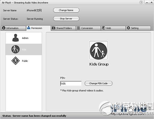Minimize the Air Playit window
This screenshot has height=119, width=154.
coord(147,2)
